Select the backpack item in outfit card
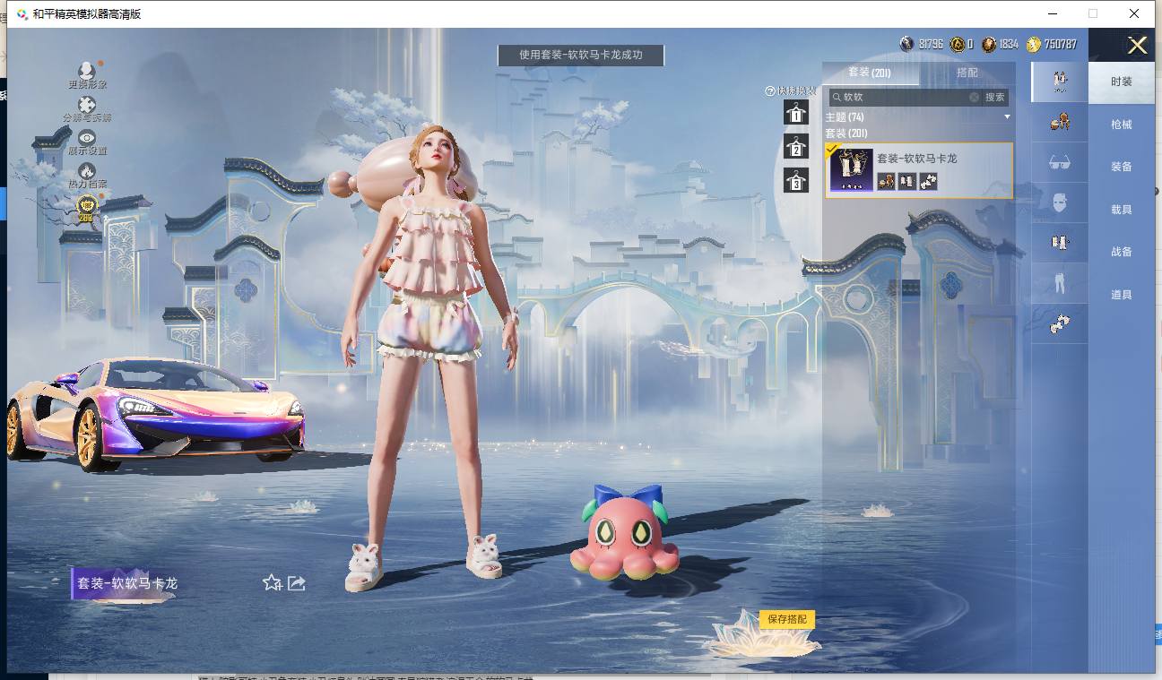 (886, 181)
